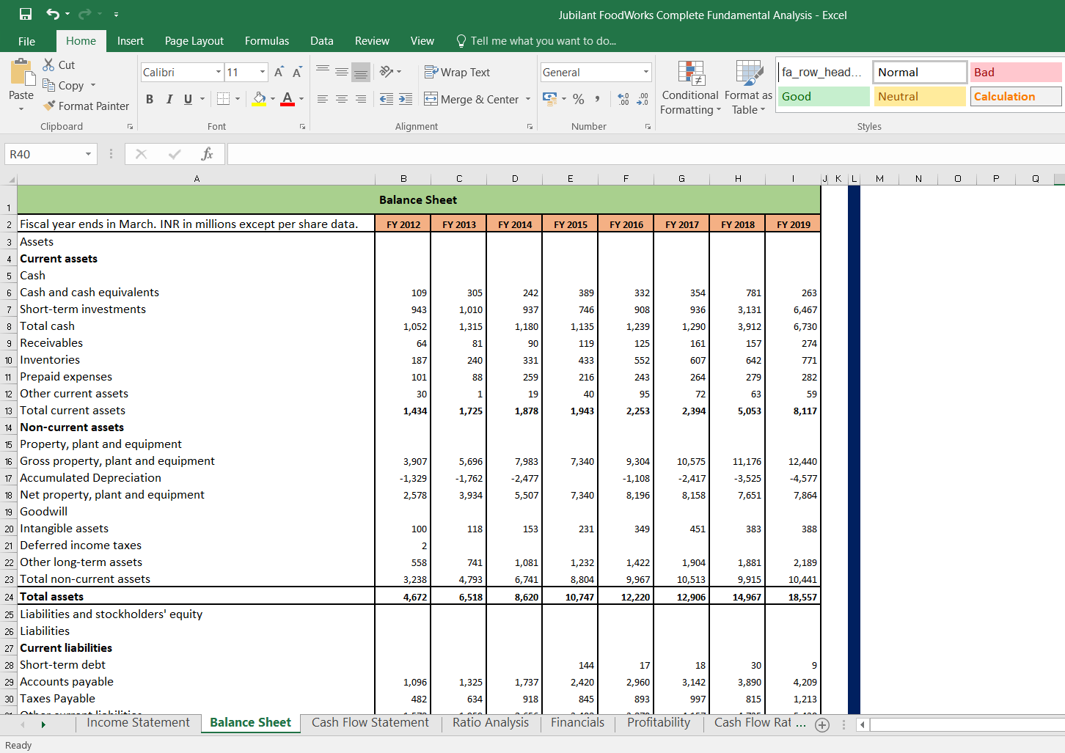Select the Total assets row label
This screenshot has height=753, width=1065.
(51, 597)
